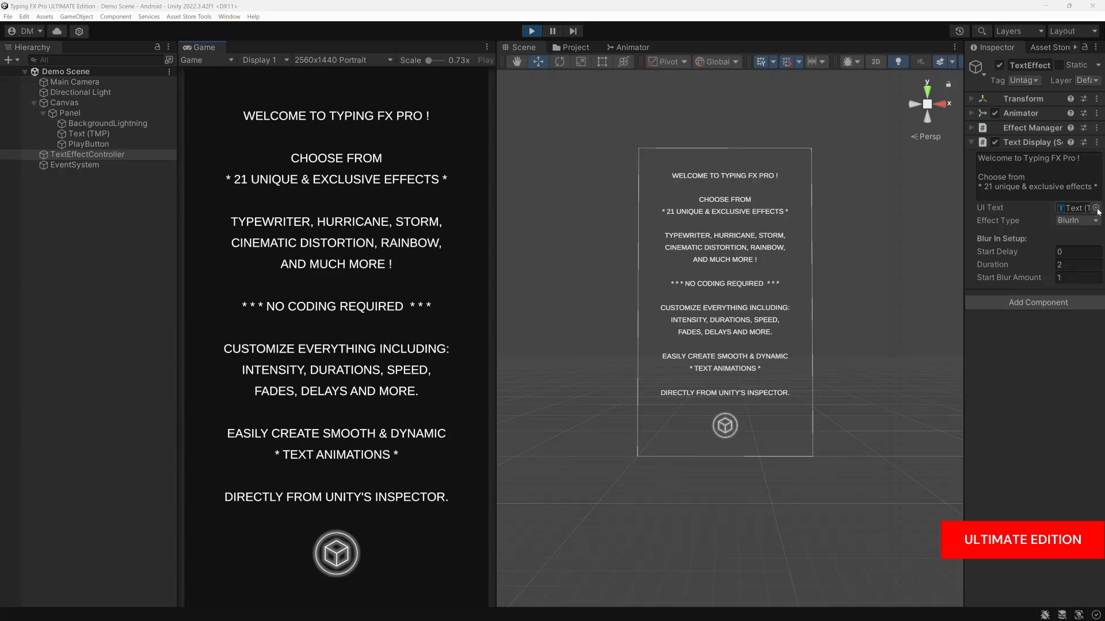Viewport: 1105px width, 621px height.
Task: Select the Move tool in Scene toolbar
Action: (538, 62)
